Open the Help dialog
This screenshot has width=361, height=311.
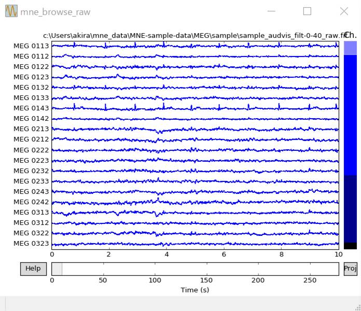[33, 268]
